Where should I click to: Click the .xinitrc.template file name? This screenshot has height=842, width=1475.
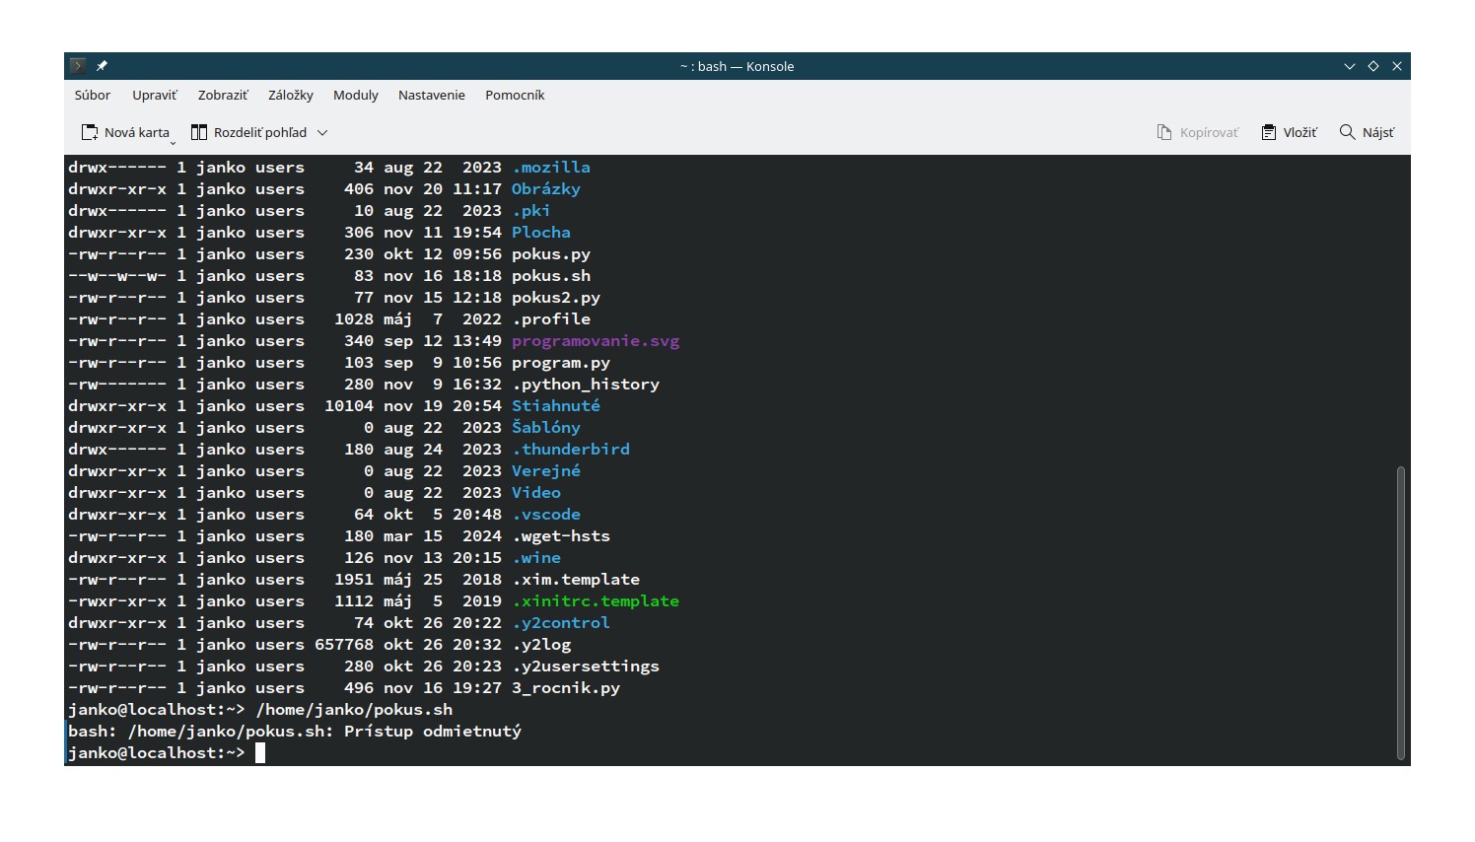coord(596,601)
